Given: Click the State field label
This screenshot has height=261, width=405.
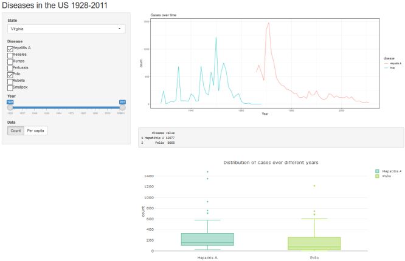Looking at the screenshot, I should pyautogui.click(x=12, y=21).
